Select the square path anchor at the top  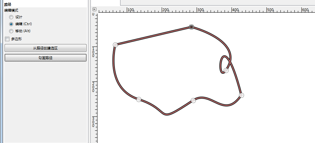(x=191, y=27)
